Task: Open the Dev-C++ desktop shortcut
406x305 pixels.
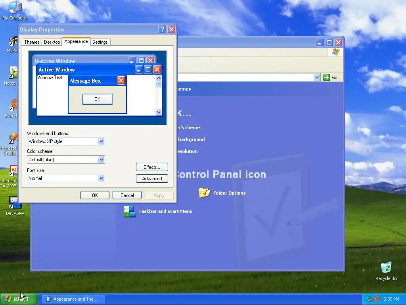Action: coord(15,206)
